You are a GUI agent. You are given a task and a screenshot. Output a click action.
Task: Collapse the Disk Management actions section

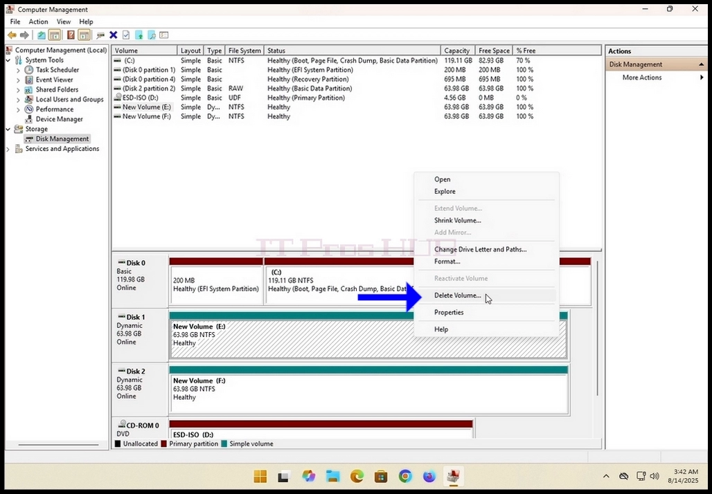[x=701, y=64]
